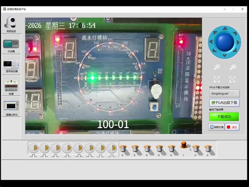The width and height of the screenshot is (249, 187).
Task: Click the left focus frame icon
Action: pyautogui.click(x=217, y=79)
